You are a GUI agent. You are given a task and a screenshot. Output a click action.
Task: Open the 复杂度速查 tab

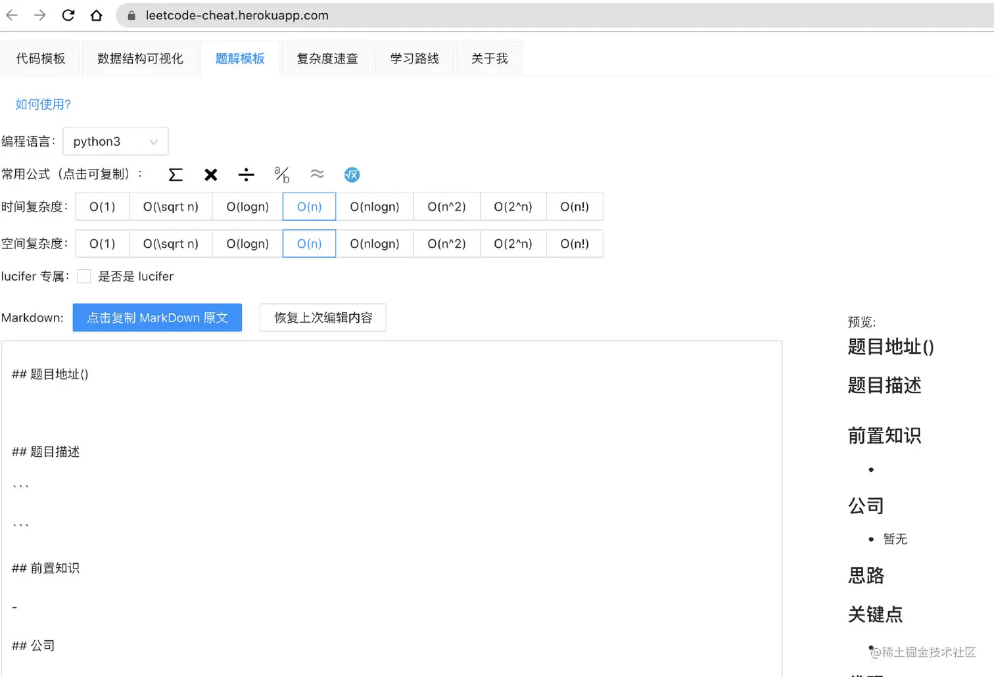pos(327,58)
